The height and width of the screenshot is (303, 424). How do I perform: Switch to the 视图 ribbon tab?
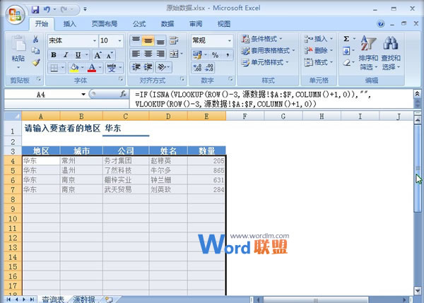pos(224,24)
